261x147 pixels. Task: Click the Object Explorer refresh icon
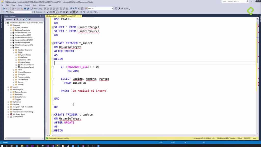27,19
